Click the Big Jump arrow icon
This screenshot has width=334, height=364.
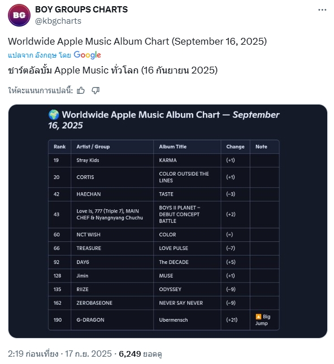[258, 317]
